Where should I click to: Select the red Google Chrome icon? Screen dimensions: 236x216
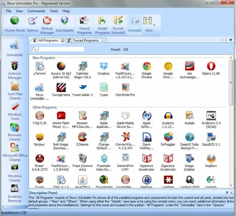(x=147, y=70)
